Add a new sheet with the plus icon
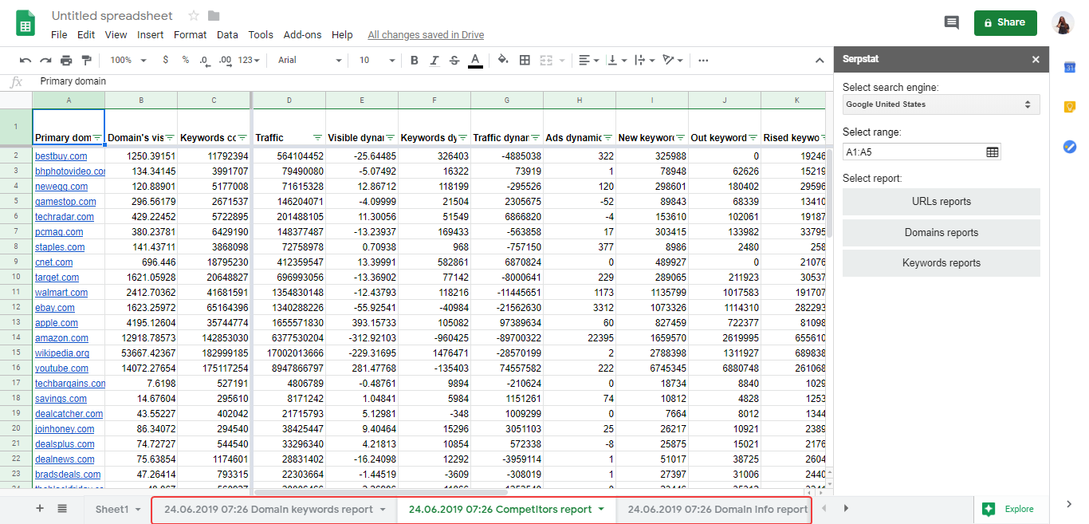 coord(40,509)
